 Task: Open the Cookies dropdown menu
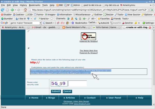click(19, 14)
